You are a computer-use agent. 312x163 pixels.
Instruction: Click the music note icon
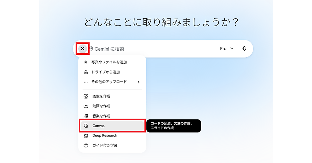[86, 116]
